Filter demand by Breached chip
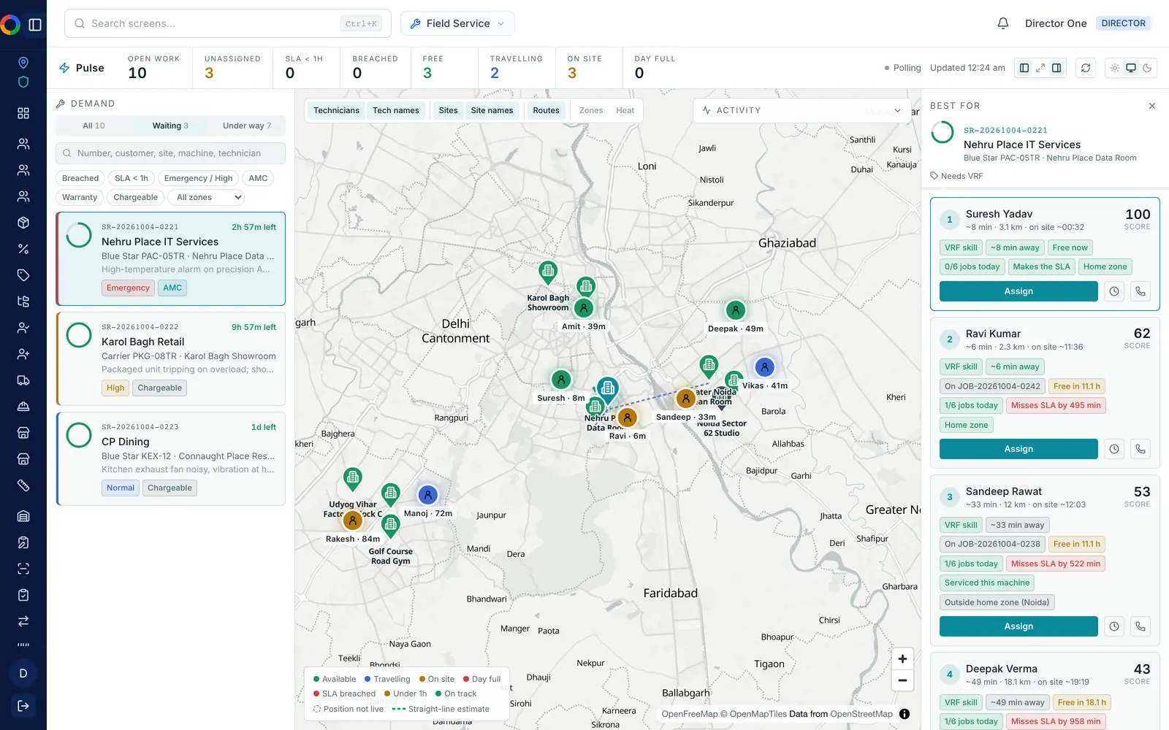Screen dimensions: 1169x730 (x=80, y=178)
